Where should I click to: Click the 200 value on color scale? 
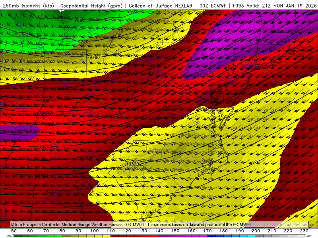[x=256, y=231]
